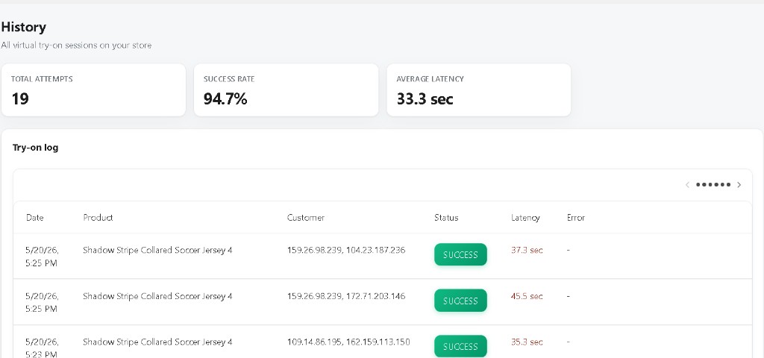Select customer 159.26.98.239, 172.71.203.146
The width and height of the screenshot is (764, 358).
point(346,296)
